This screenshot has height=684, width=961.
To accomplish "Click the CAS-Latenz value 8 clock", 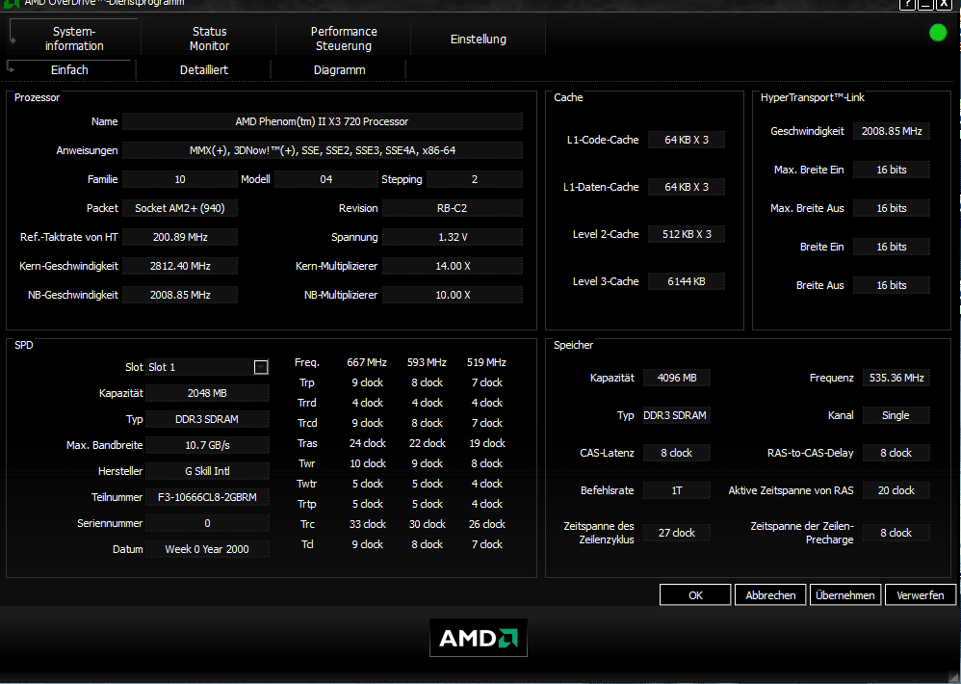I will pyautogui.click(x=677, y=453).
